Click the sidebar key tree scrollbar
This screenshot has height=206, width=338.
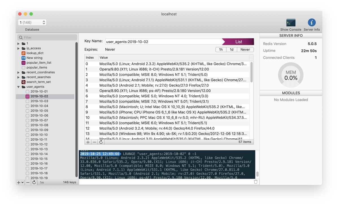click(x=76, y=110)
